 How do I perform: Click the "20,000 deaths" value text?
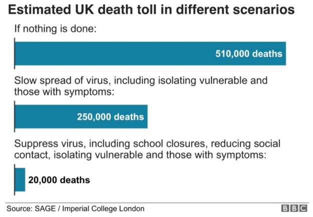point(59,180)
